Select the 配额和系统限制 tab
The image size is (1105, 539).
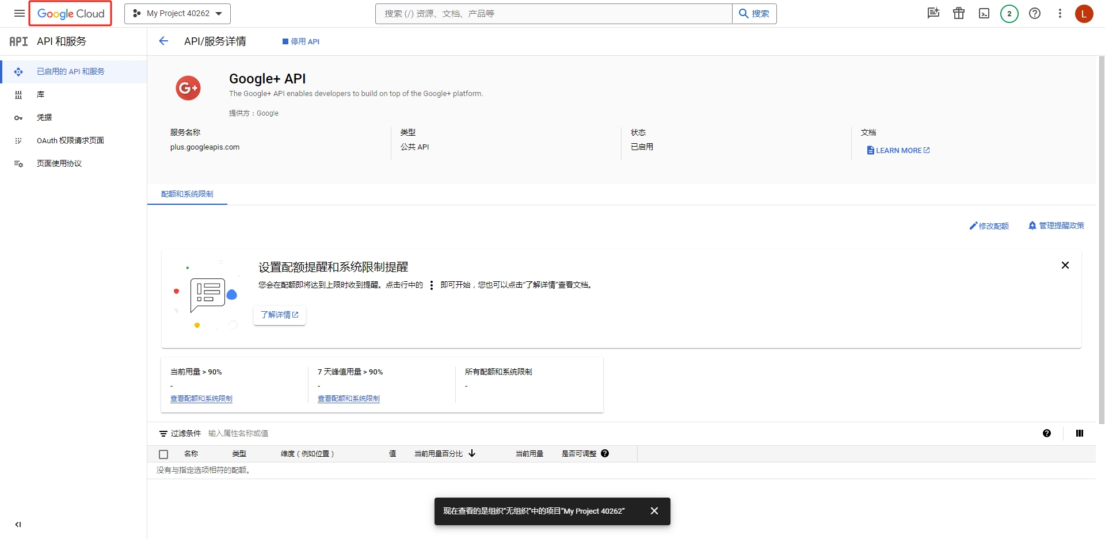pyautogui.click(x=187, y=194)
